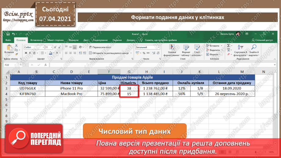Decrease font size with the smaller A icon
Screen dimensions: 281x158
pyautogui.click(x=59, y=47)
